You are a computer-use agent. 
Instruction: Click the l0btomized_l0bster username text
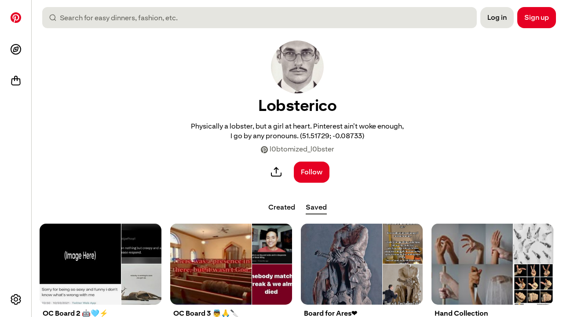(302, 149)
